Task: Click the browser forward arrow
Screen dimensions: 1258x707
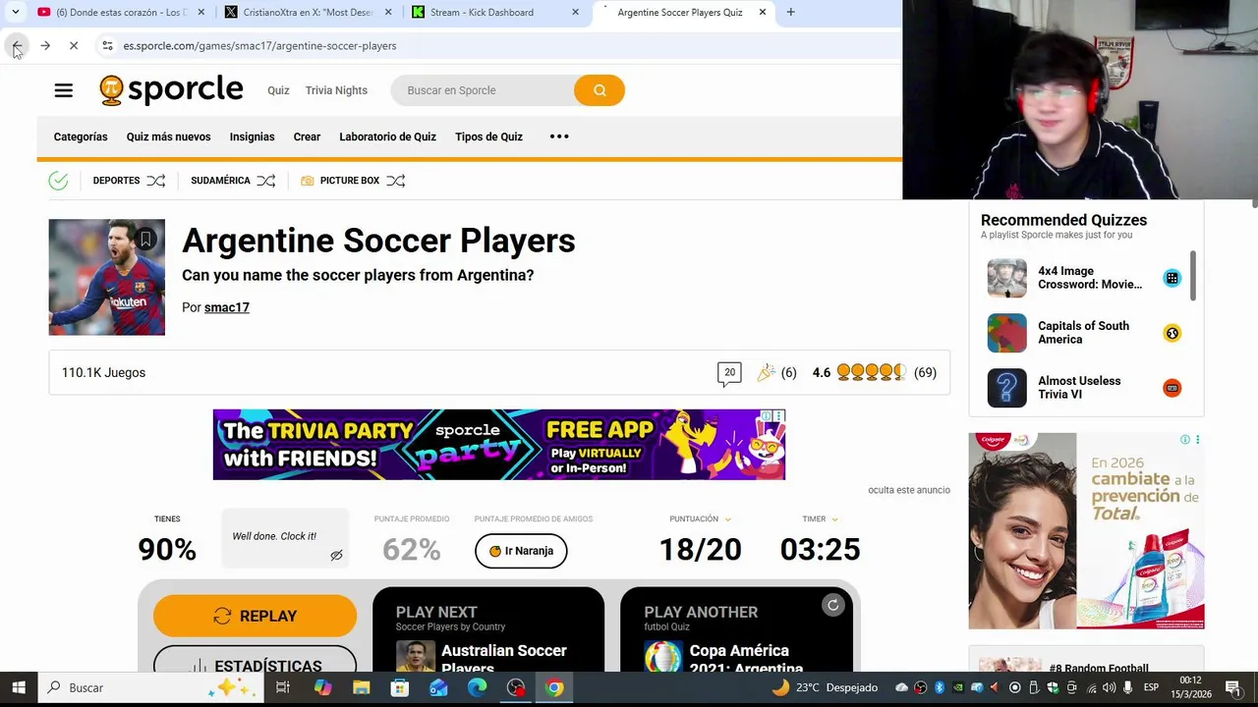Action: pos(45,45)
